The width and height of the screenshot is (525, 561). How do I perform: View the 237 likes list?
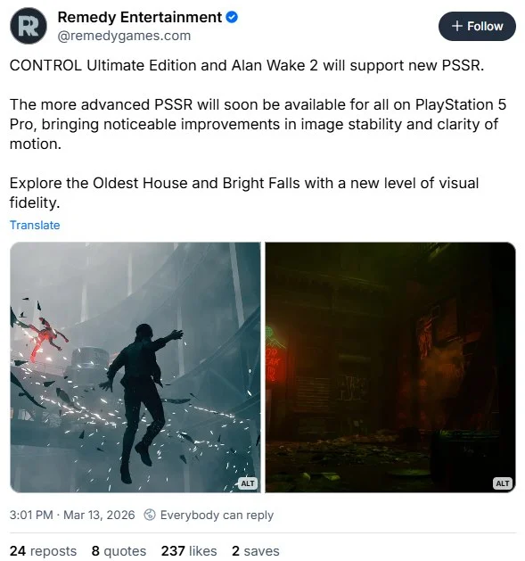click(189, 551)
